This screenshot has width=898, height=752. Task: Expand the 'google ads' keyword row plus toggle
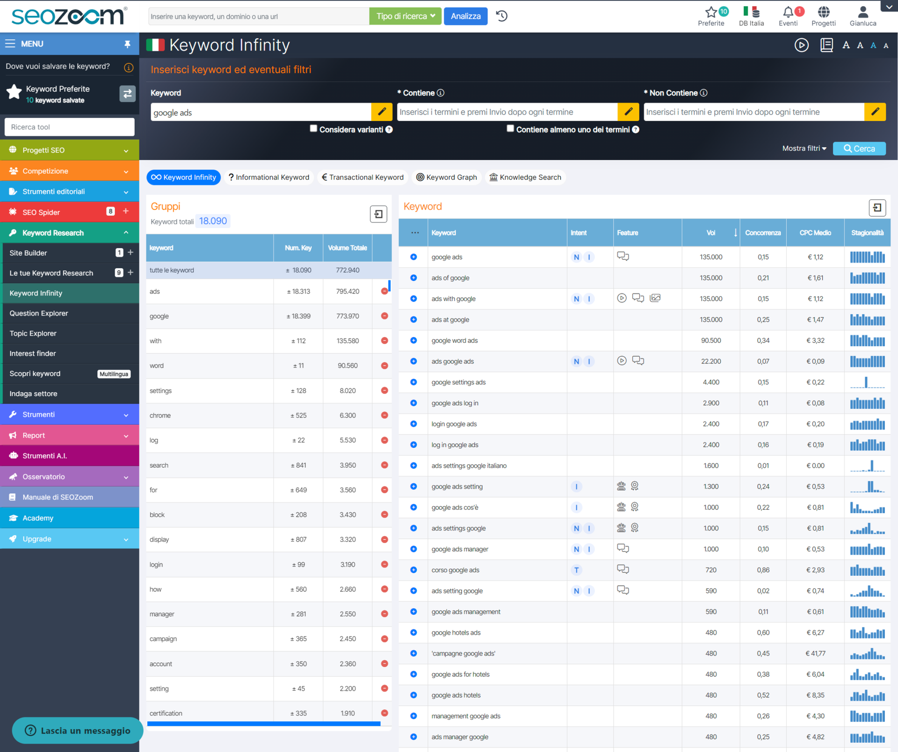pos(413,257)
